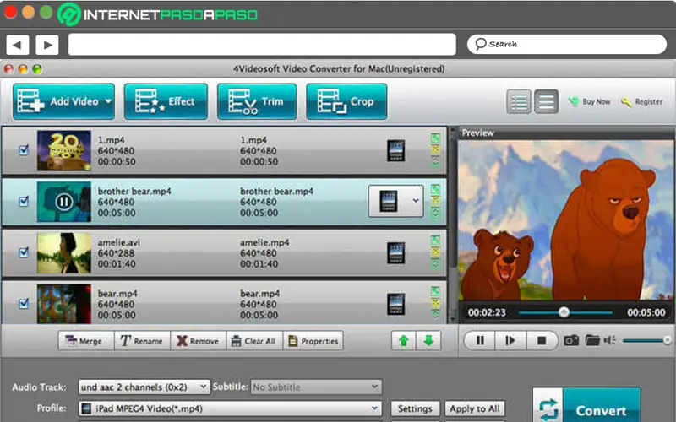Pause the preview playback

480,341
